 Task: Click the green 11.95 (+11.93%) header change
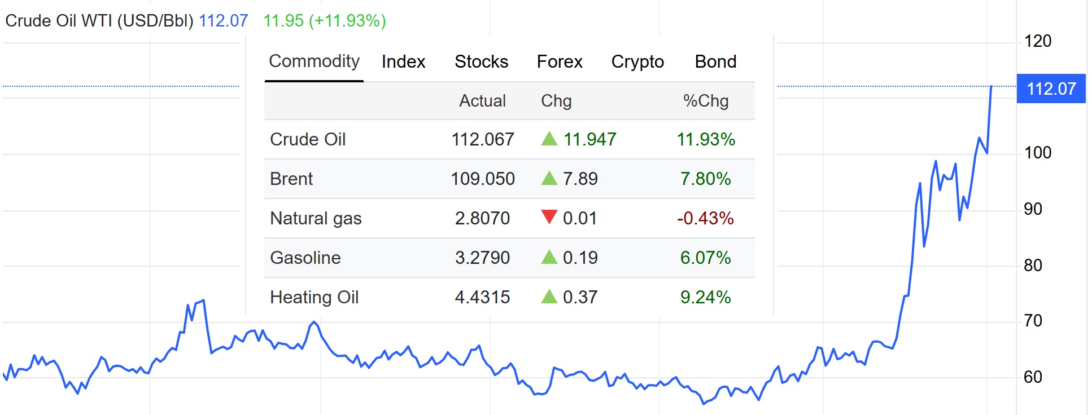pos(325,21)
